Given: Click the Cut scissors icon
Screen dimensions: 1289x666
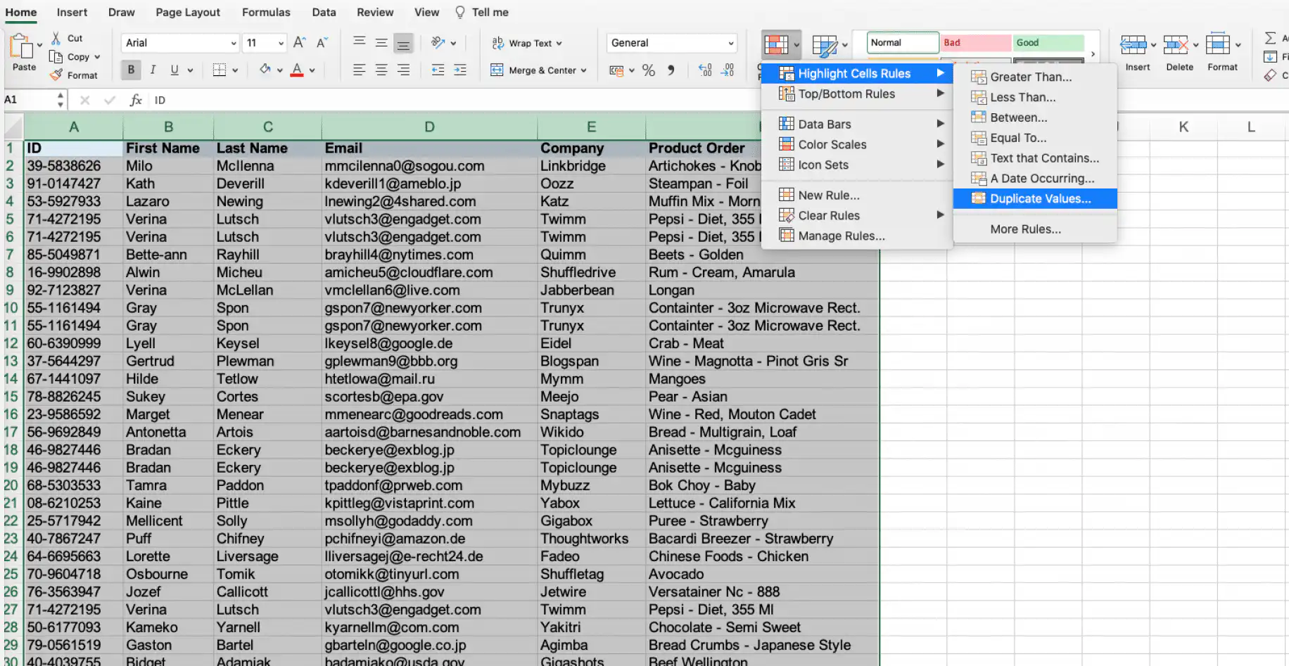Looking at the screenshot, I should (x=56, y=38).
